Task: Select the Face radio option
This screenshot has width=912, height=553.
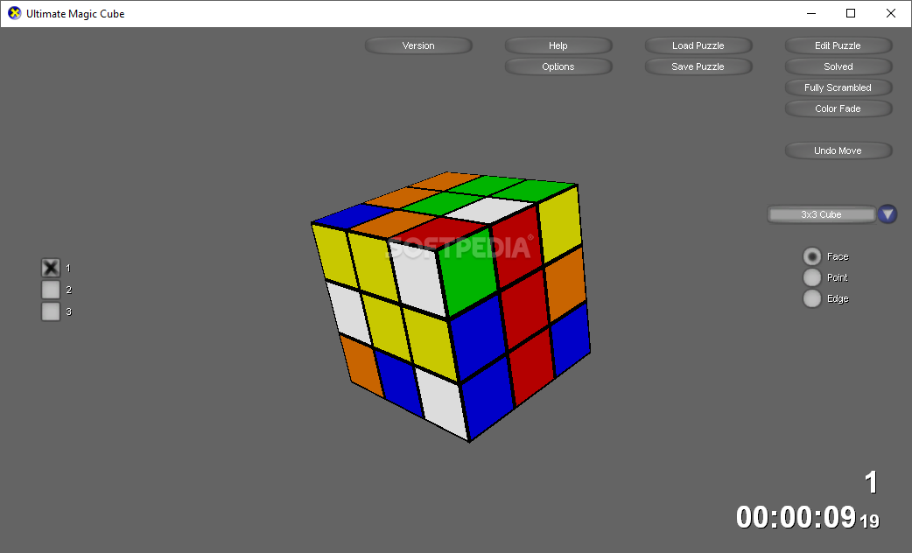Action: pos(812,256)
